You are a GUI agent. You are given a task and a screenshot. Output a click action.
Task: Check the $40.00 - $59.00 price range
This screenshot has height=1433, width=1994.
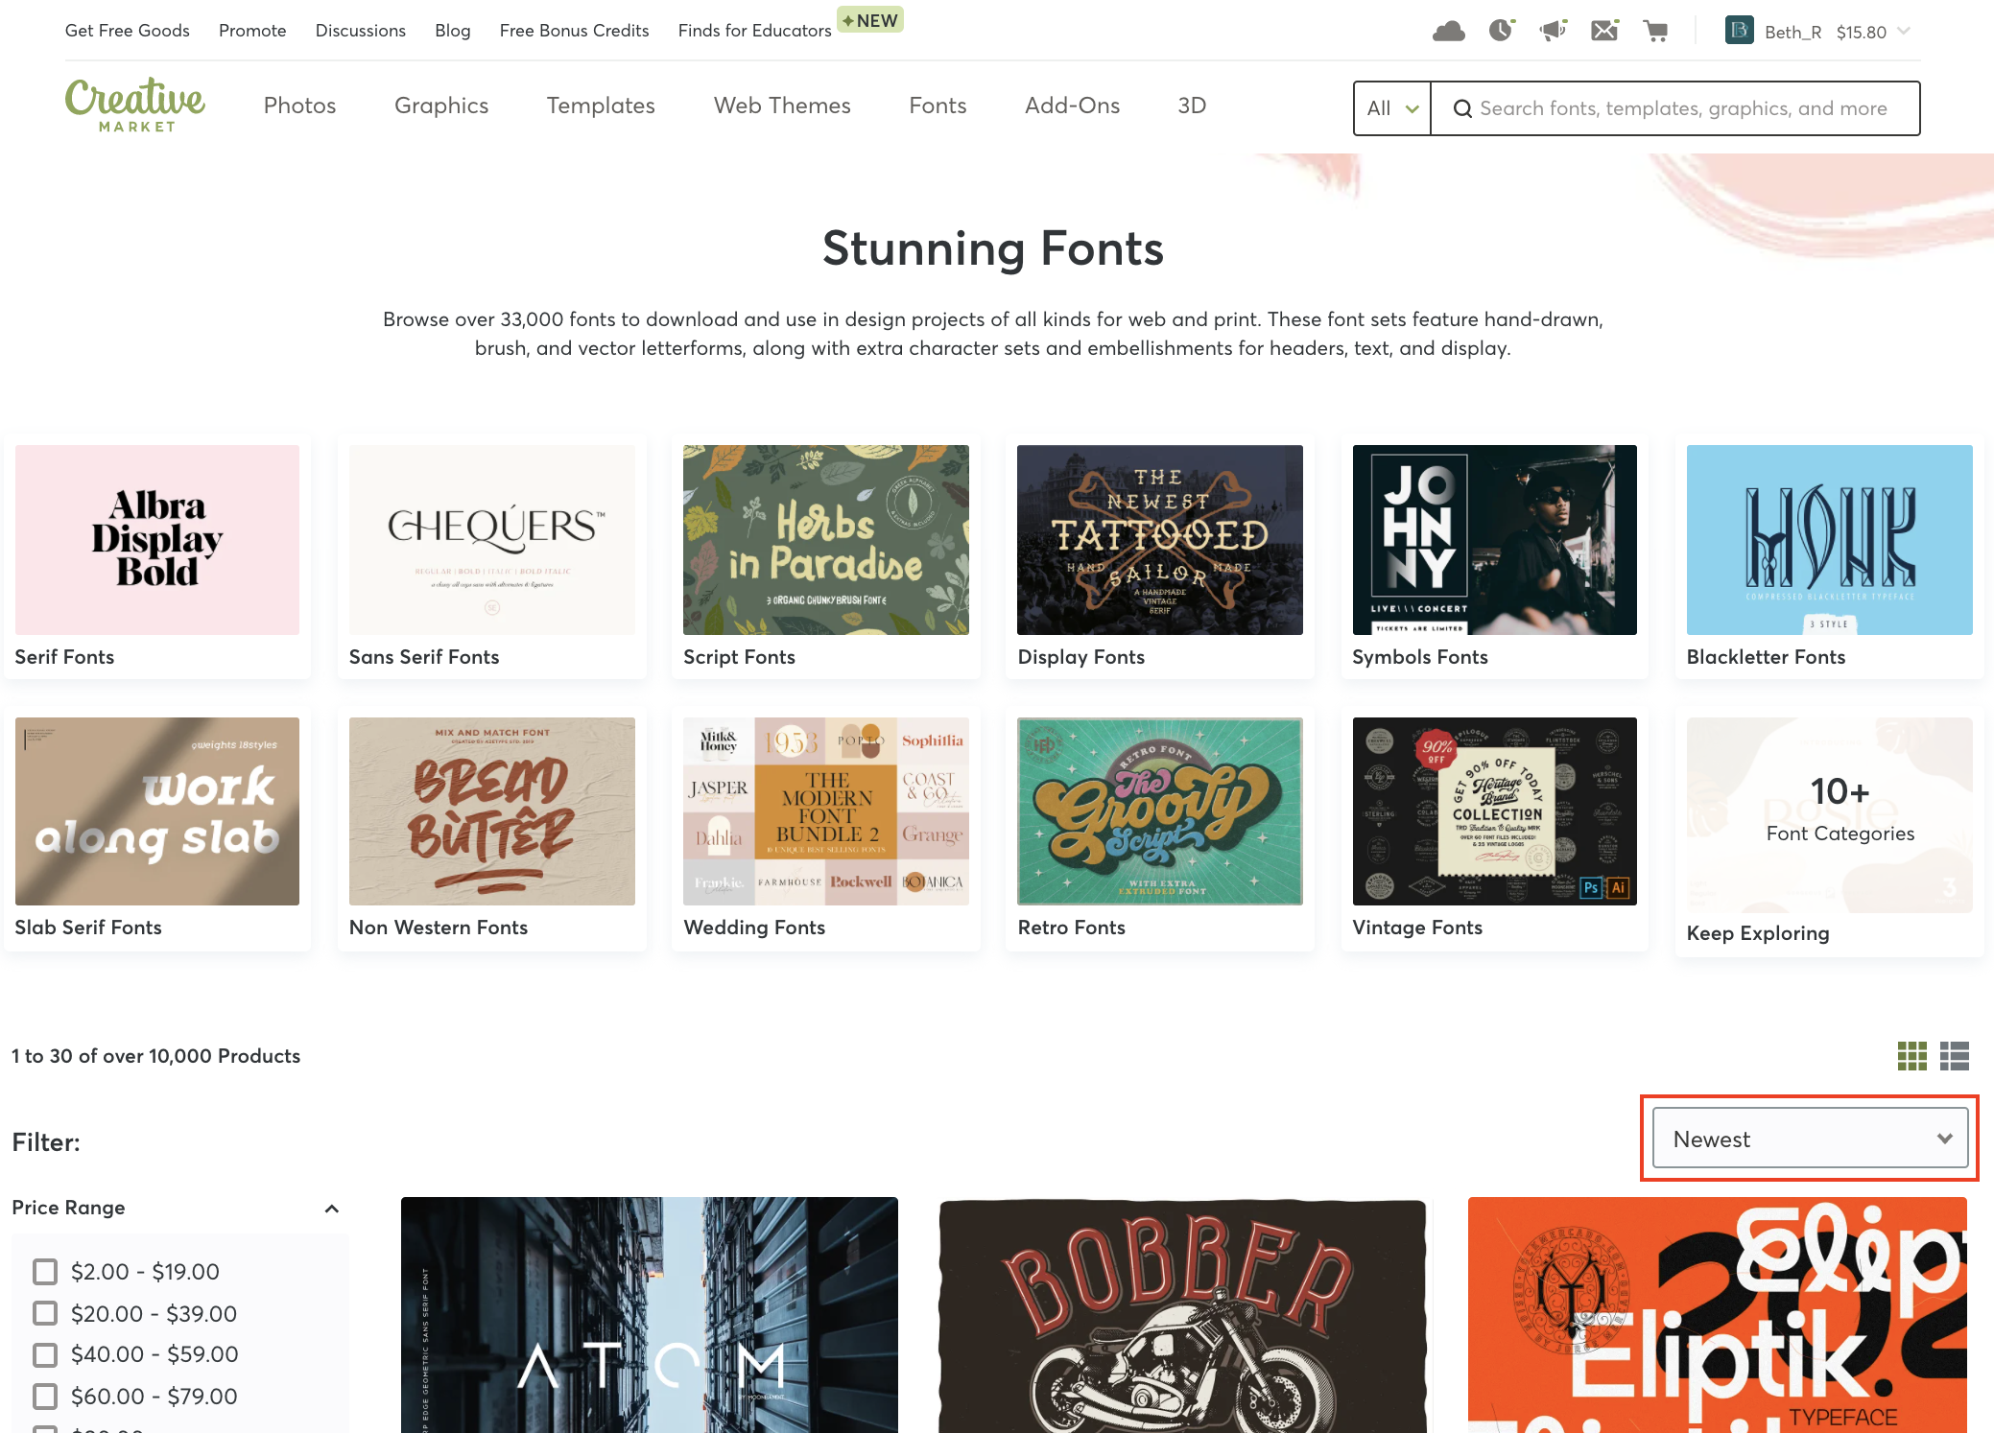45,1354
